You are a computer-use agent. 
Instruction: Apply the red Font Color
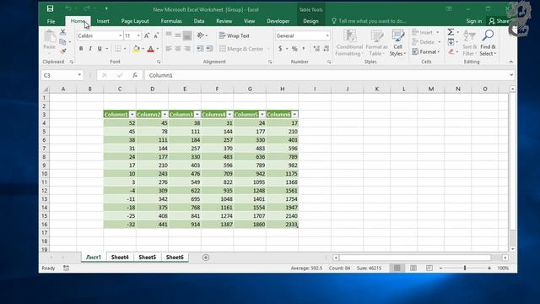coord(150,49)
